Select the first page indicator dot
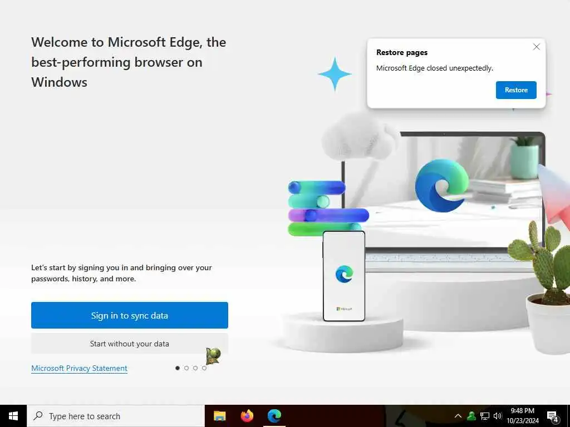 178,368
